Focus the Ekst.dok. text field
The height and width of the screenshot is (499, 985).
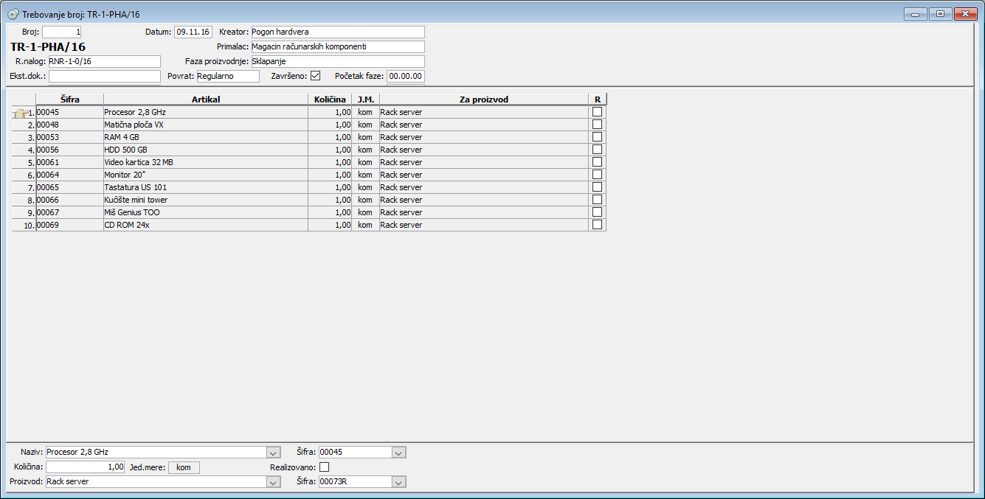pyautogui.click(x=104, y=76)
